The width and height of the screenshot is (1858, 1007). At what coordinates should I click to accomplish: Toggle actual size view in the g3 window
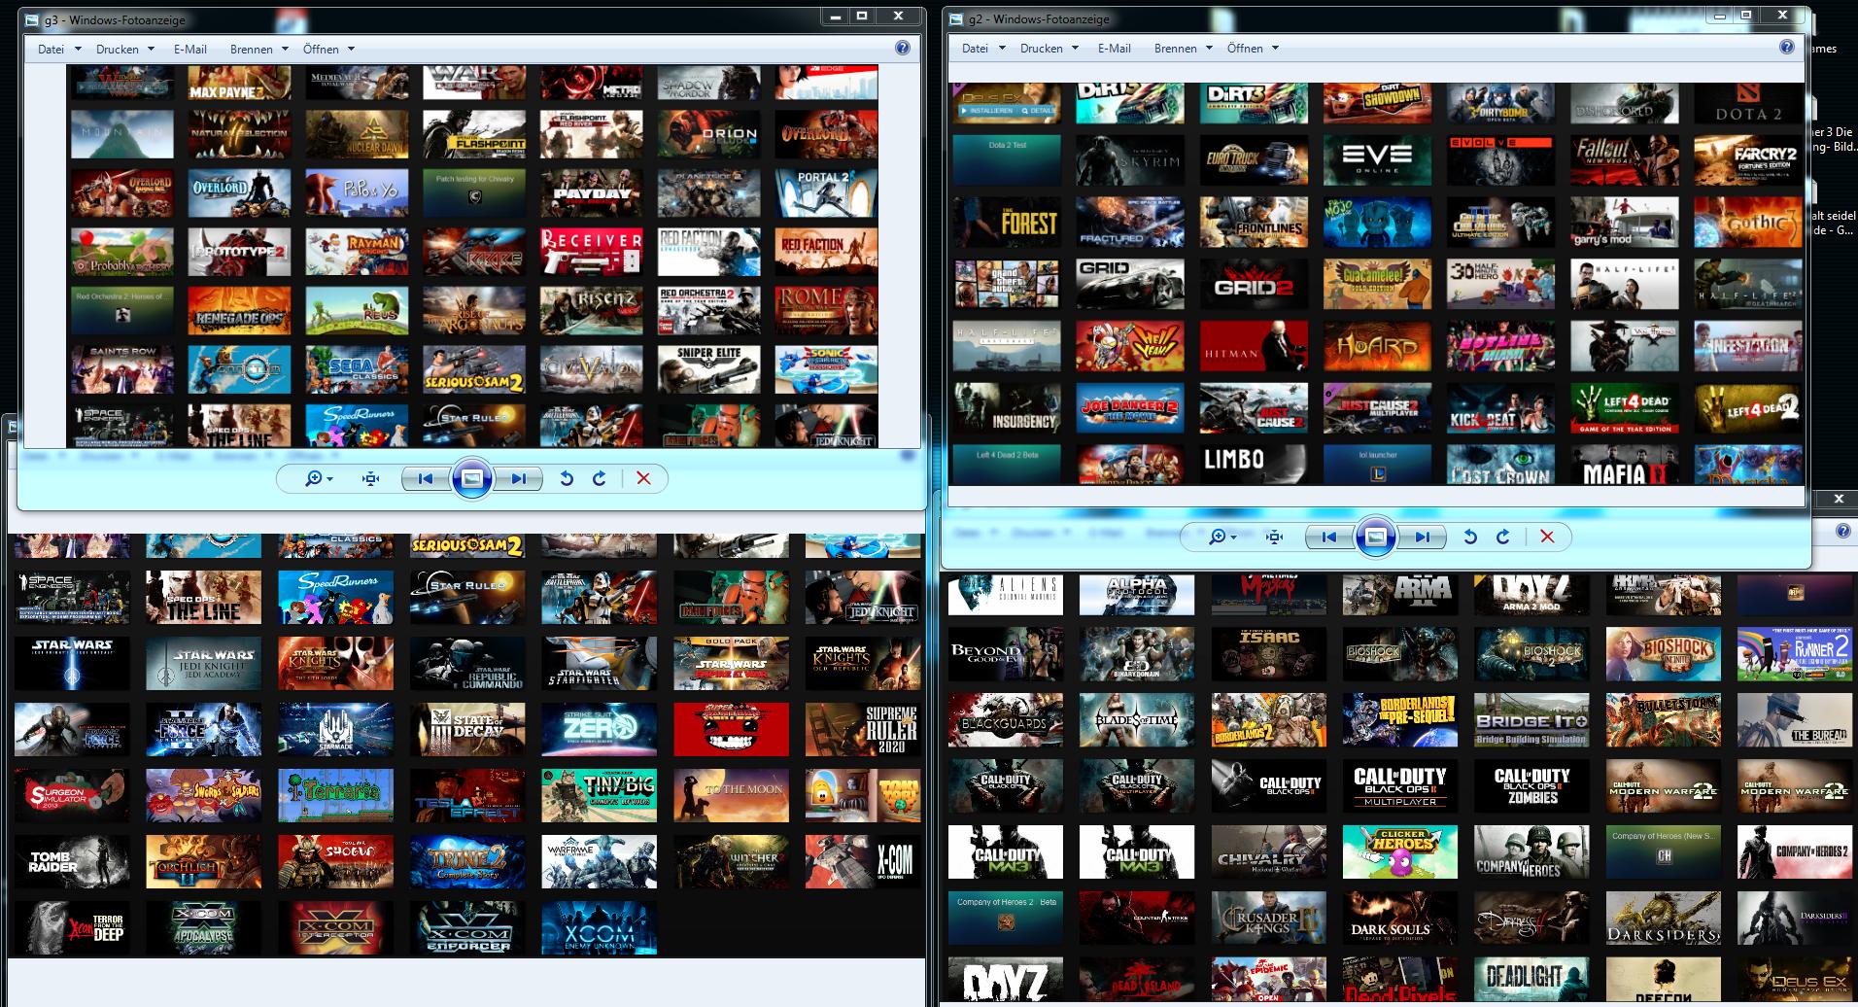370,478
